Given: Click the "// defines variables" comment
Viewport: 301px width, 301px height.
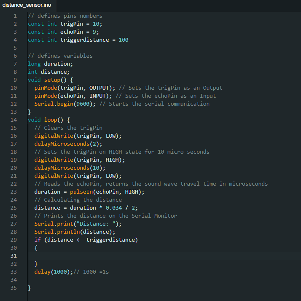Looking at the screenshot, I should point(60,56).
